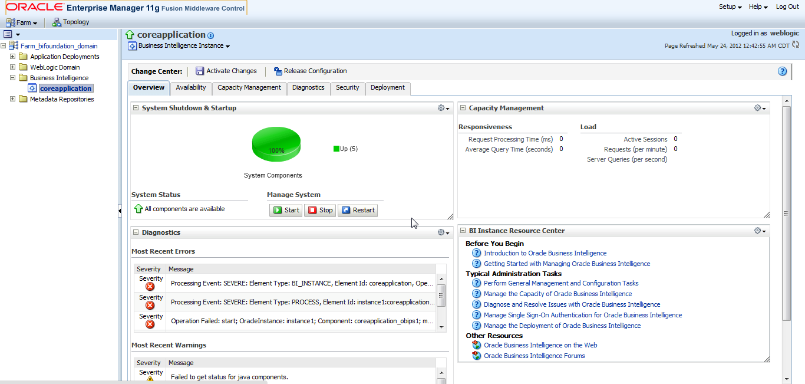Collapse the BI Instance Resource Center panel
The image size is (805, 384).
click(x=463, y=231)
